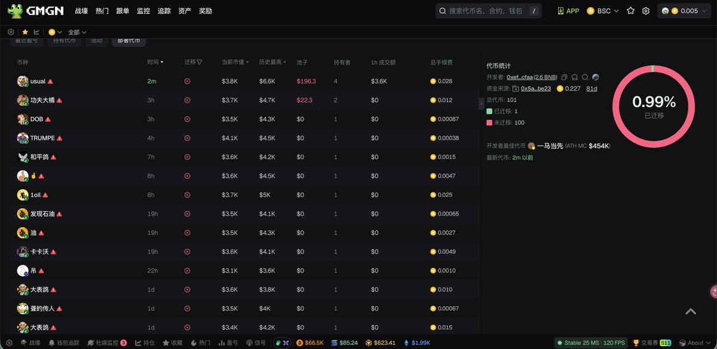This screenshot has width=717, height=349.
Task: Expand the 全部 filter dropdown
Action: (77, 32)
